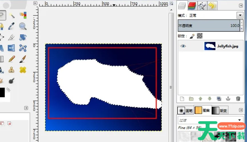Select the Cage Transform tool
Screen dimensions: 247x142
pyautogui.click(x=23, y=48)
